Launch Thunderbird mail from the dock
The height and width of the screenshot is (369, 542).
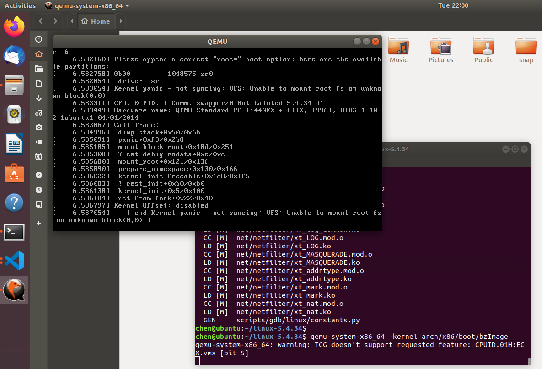pyautogui.click(x=14, y=56)
